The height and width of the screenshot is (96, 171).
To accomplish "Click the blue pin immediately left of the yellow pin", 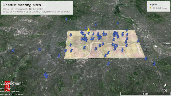I will point(86,28).
